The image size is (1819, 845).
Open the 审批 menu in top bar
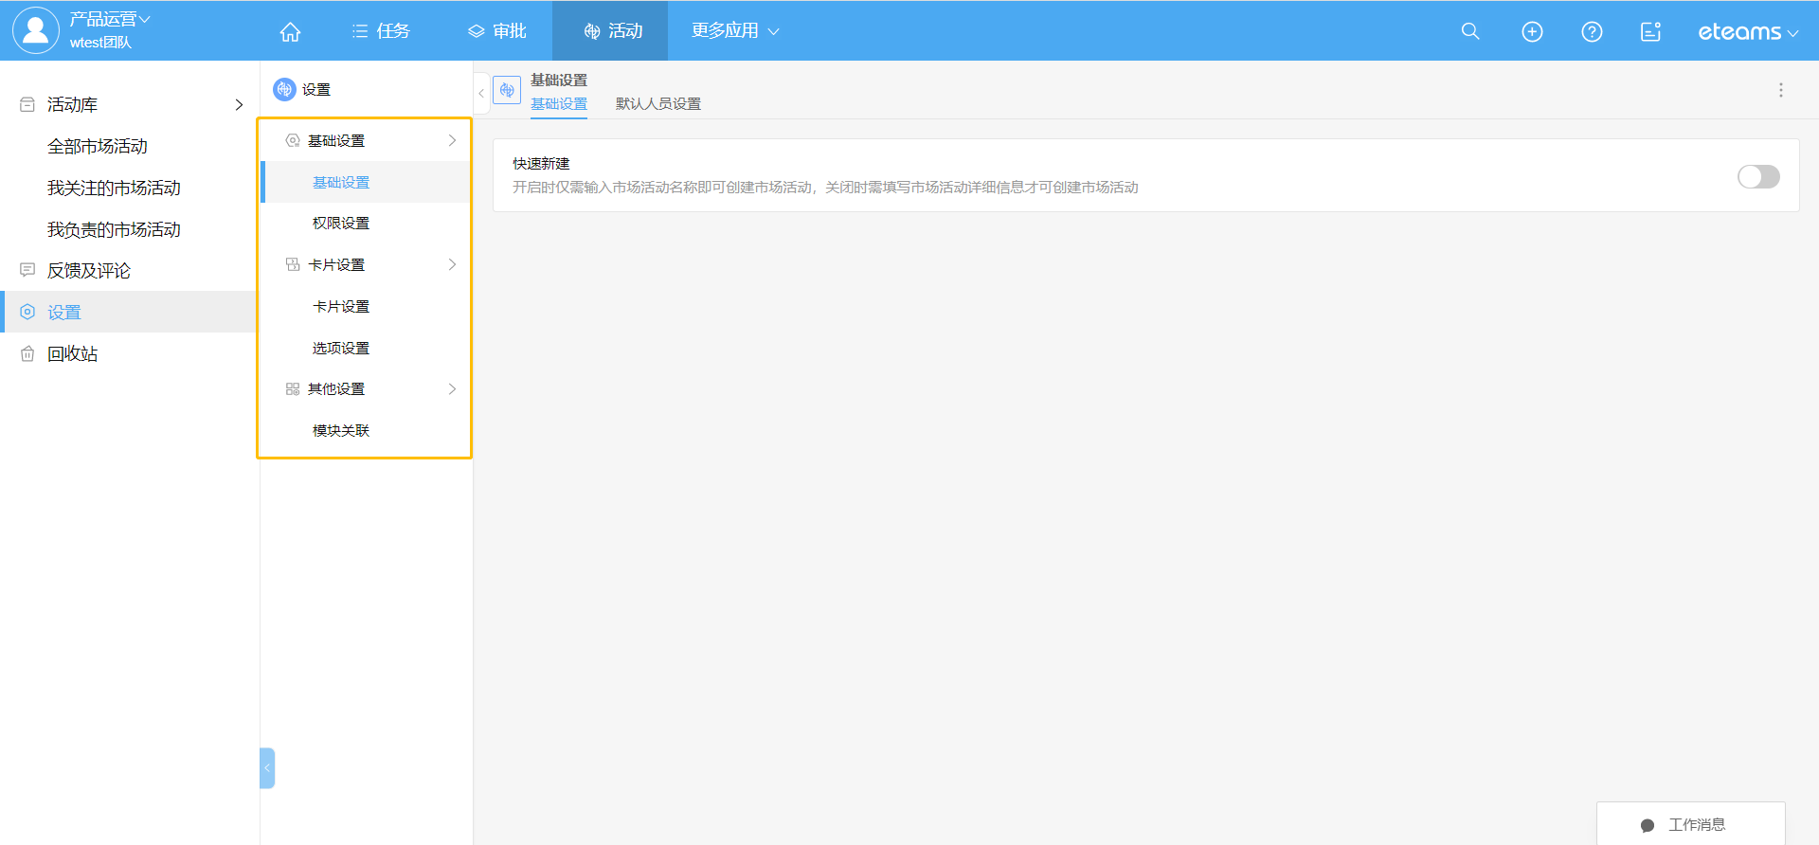(497, 31)
